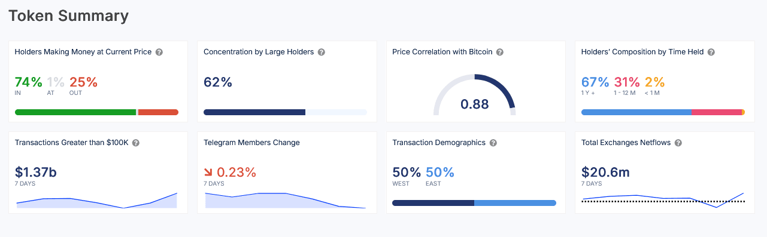Open the Total Exchanges Netflows line chart
767x237 pixels.
(663, 200)
